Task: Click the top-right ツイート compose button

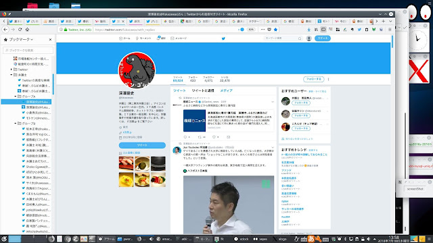Action: click(x=323, y=38)
